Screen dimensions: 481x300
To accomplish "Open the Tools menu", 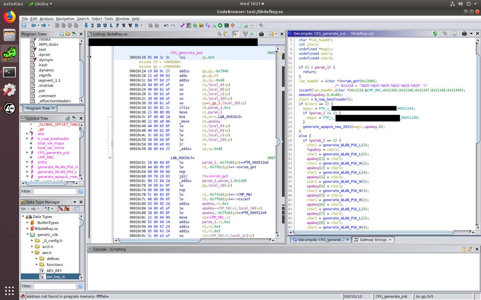I will point(109,18).
